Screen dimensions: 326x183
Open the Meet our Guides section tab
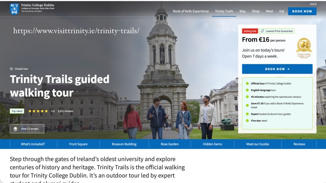coord(258,144)
